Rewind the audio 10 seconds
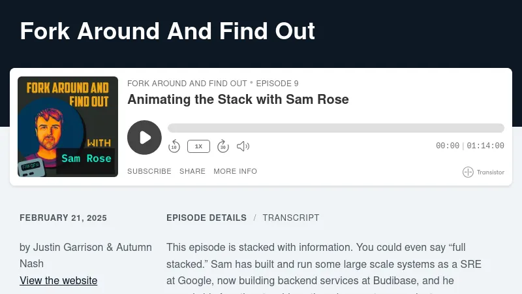This screenshot has height=294, width=522. [x=174, y=146]
